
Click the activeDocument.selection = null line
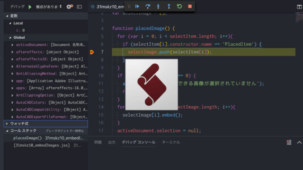pyautogui.click(x=159, y=131)
